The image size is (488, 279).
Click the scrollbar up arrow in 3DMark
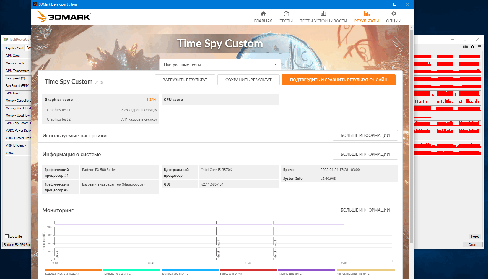click(411, 28)
